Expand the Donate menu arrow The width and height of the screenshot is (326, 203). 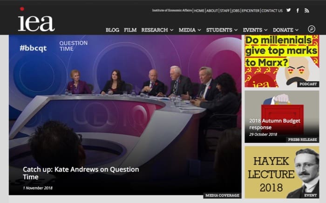click(297, 30)
